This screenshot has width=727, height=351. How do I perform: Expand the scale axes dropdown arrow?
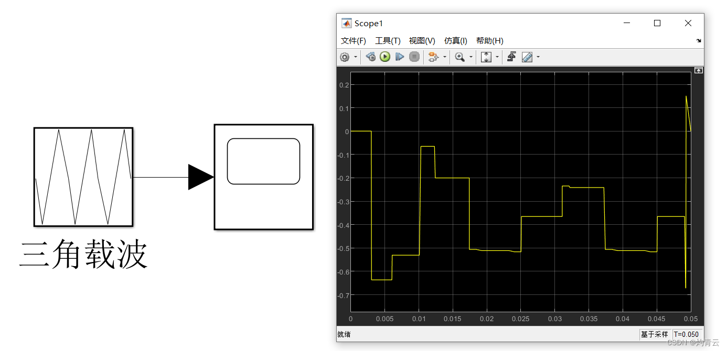[x=497, y=57]
